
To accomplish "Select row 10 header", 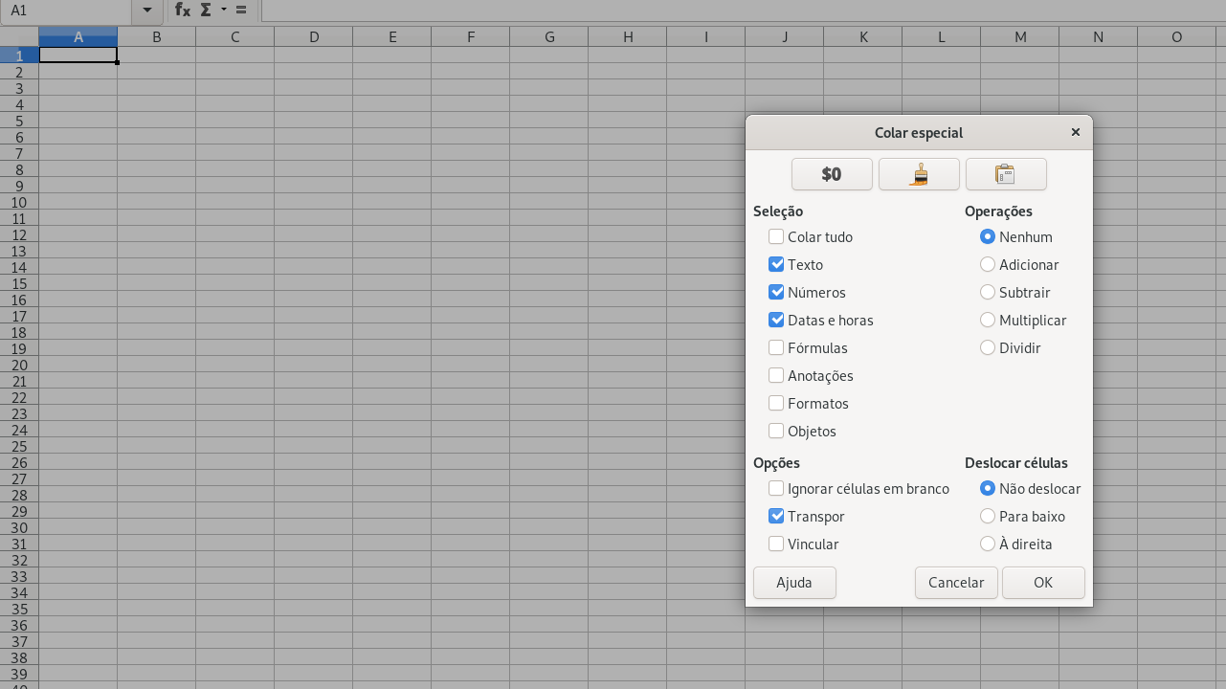I will click(x=19, y=202).
